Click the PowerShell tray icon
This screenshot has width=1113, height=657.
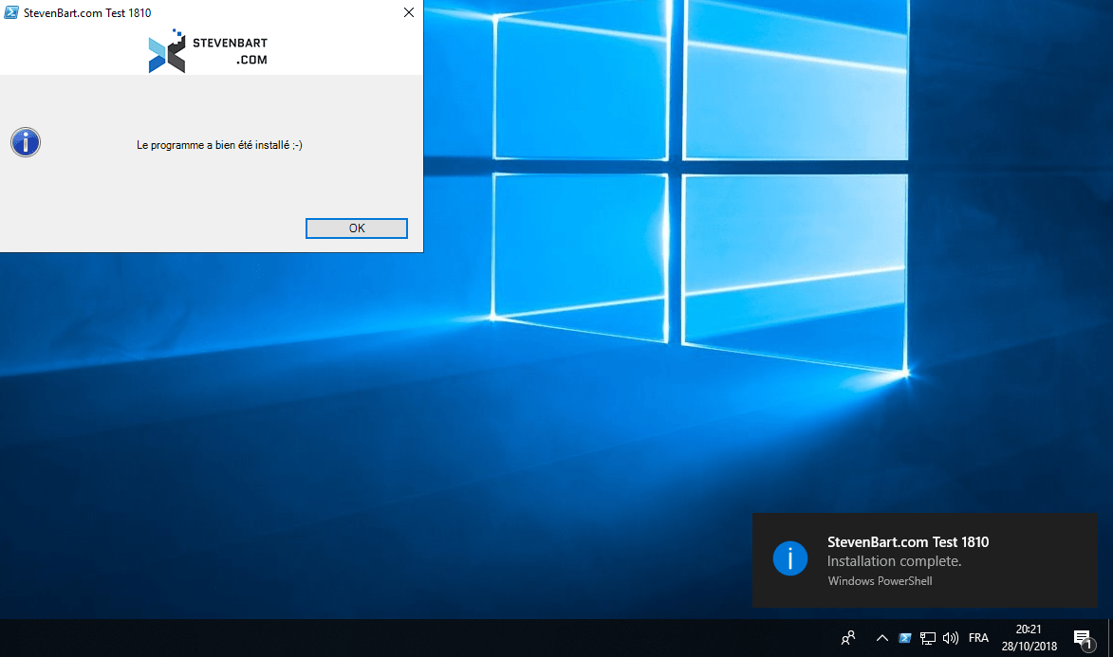[x=904, y=638]
